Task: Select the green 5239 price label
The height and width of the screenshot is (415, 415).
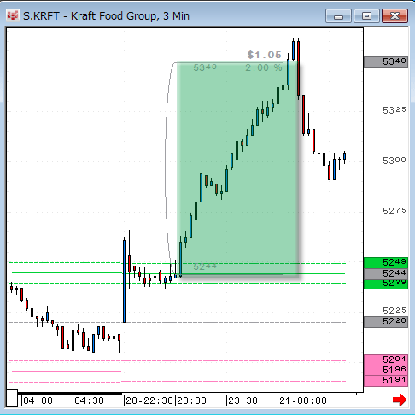Action: tap(386, 284)
